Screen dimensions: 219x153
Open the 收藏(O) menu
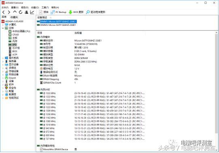pos(35,7)
